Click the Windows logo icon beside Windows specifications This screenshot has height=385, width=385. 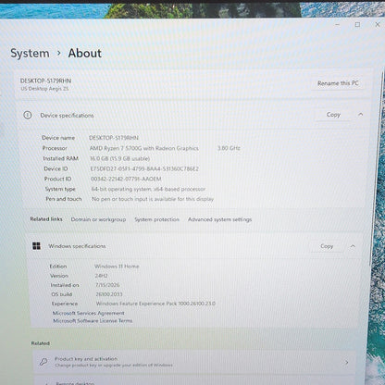coord(36,246)
